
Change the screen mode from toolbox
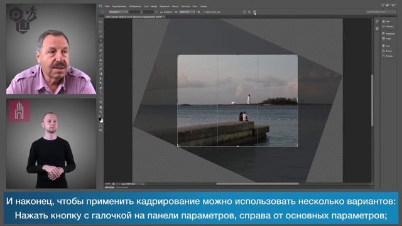pos(100,130)
